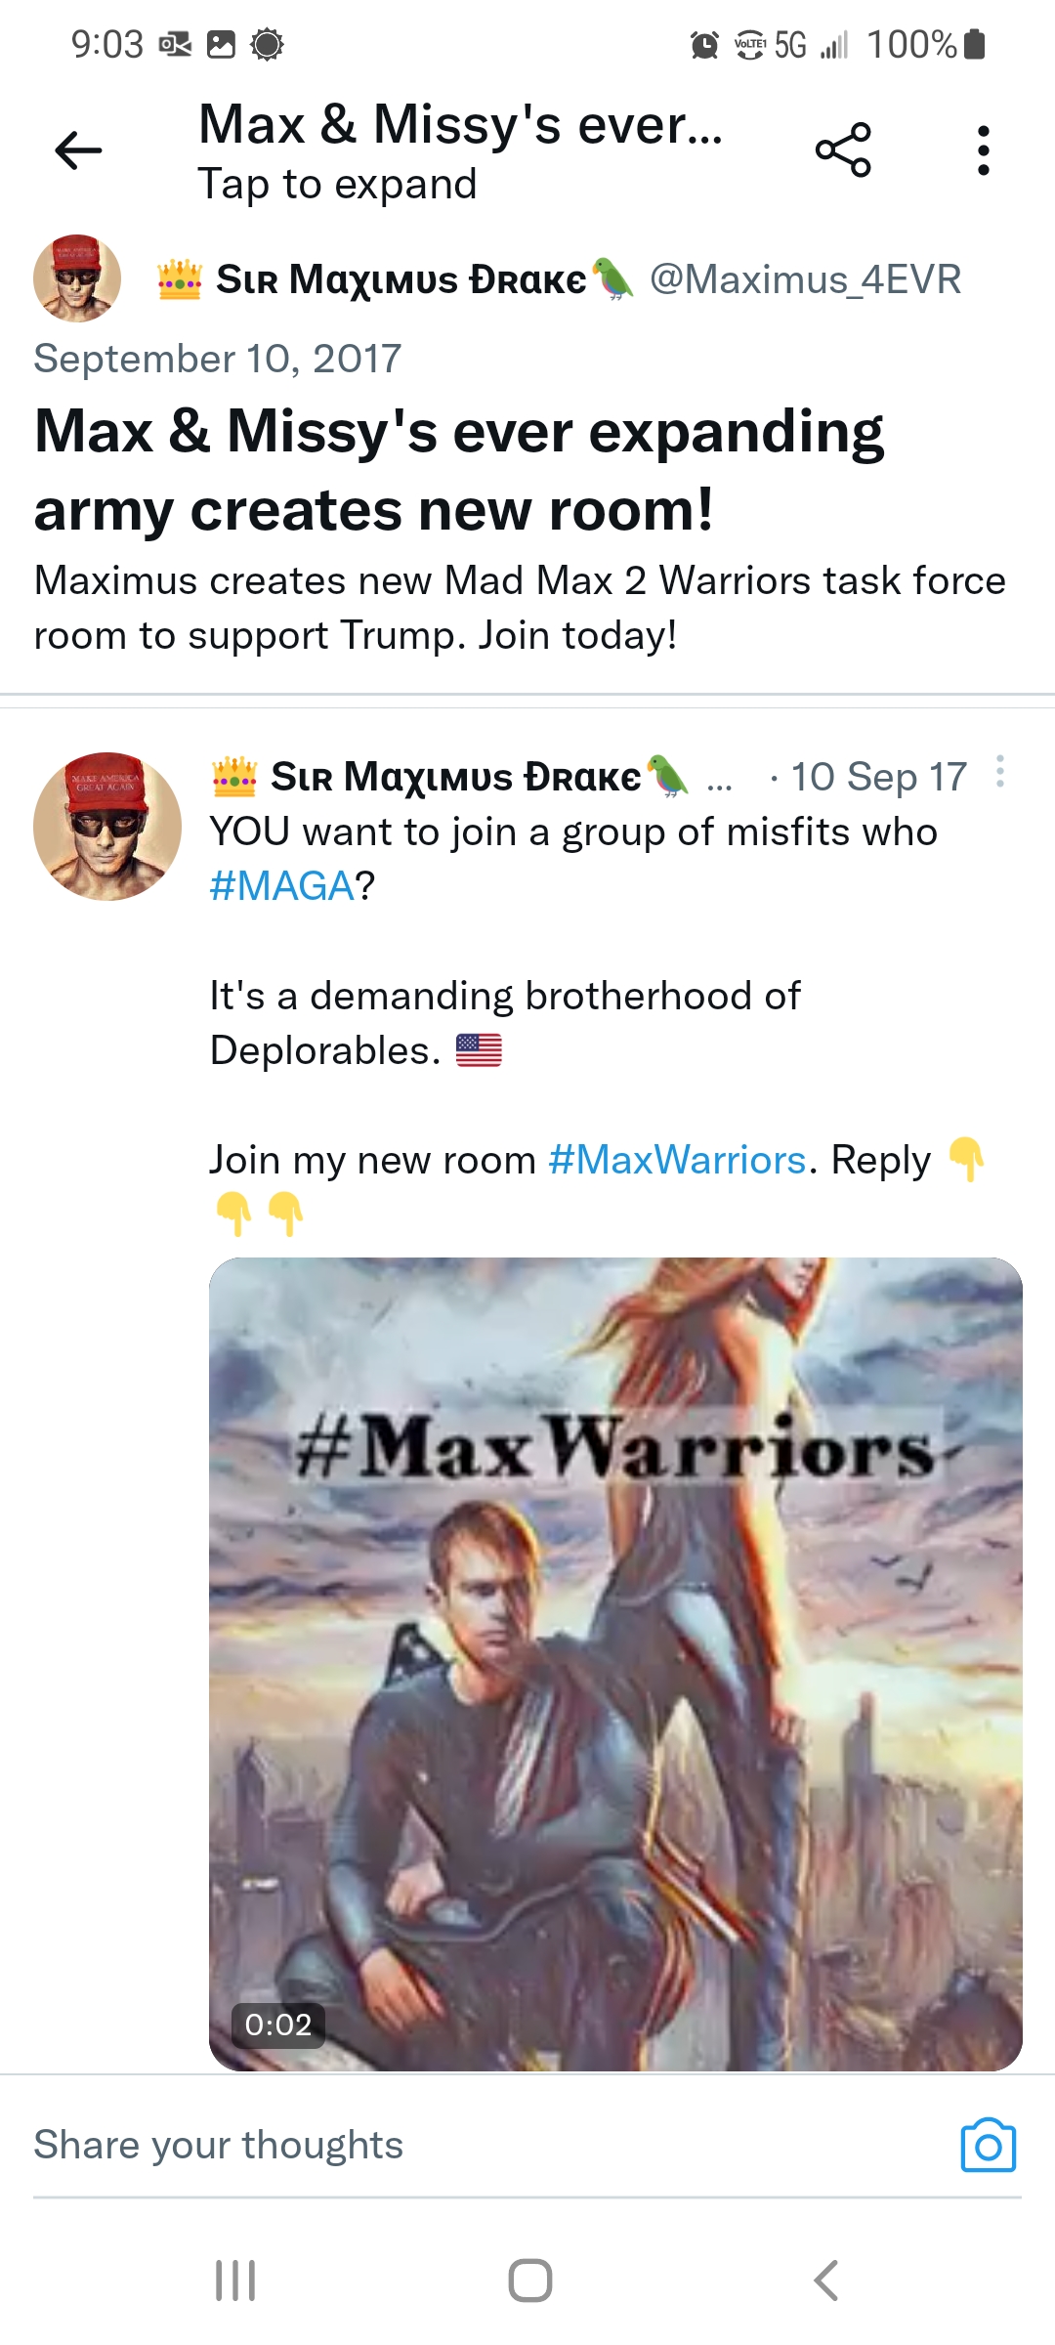This screenshot has height=2345, width=1055.
Task: Tap the Android recent apps button
Action: 235,2281
